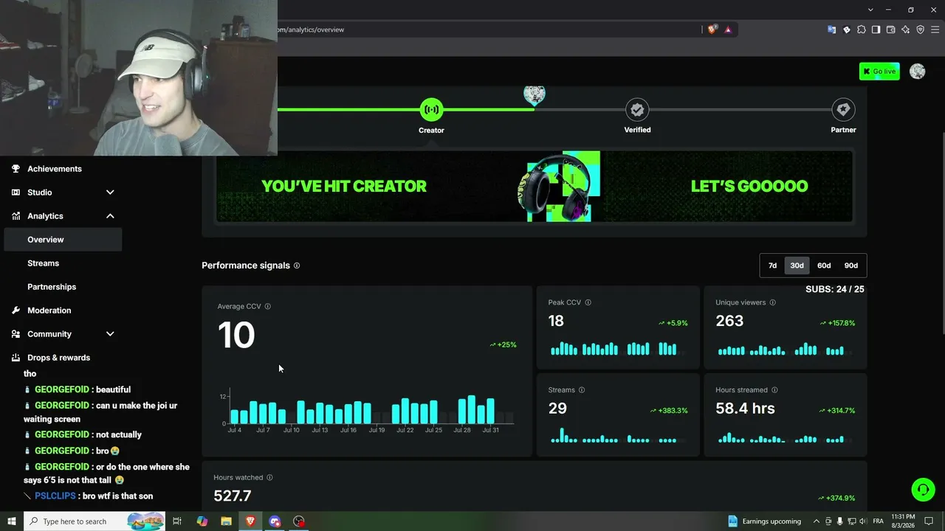
Task: Switch the range to 7d
Action: (x=772, y=265)
